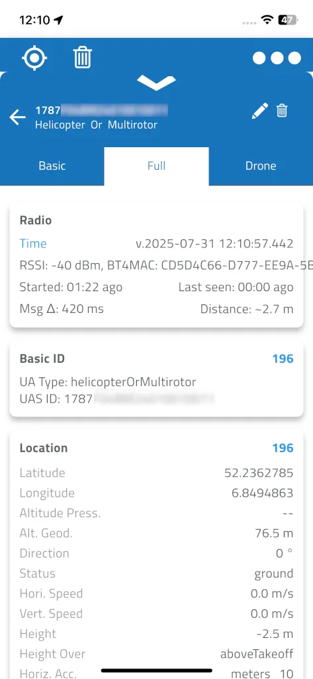Tap Helicopter Or Multirotor subtitle
The width and height of the screenshot is (313, 679).
point(96,125)
